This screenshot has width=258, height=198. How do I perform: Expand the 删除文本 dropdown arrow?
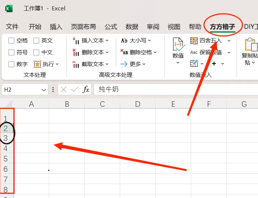click(107, 52)
